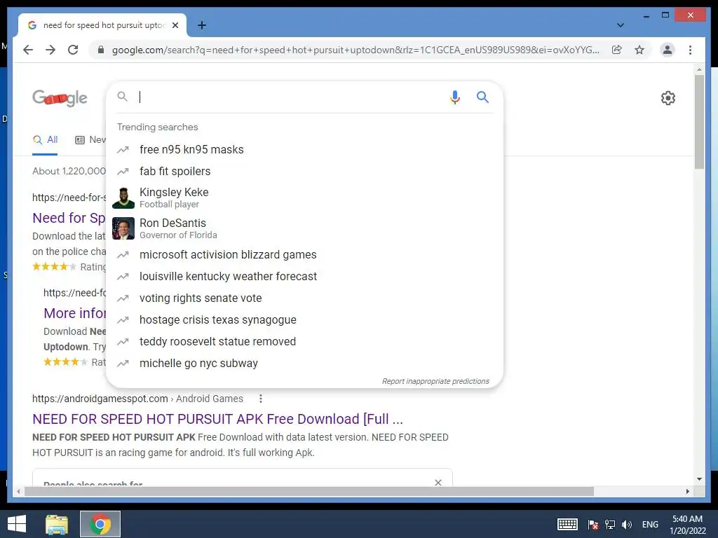Viewport: 718px width, 538px height.
Task: Click Report inappropriate predictions link
Action: [435, 381]
